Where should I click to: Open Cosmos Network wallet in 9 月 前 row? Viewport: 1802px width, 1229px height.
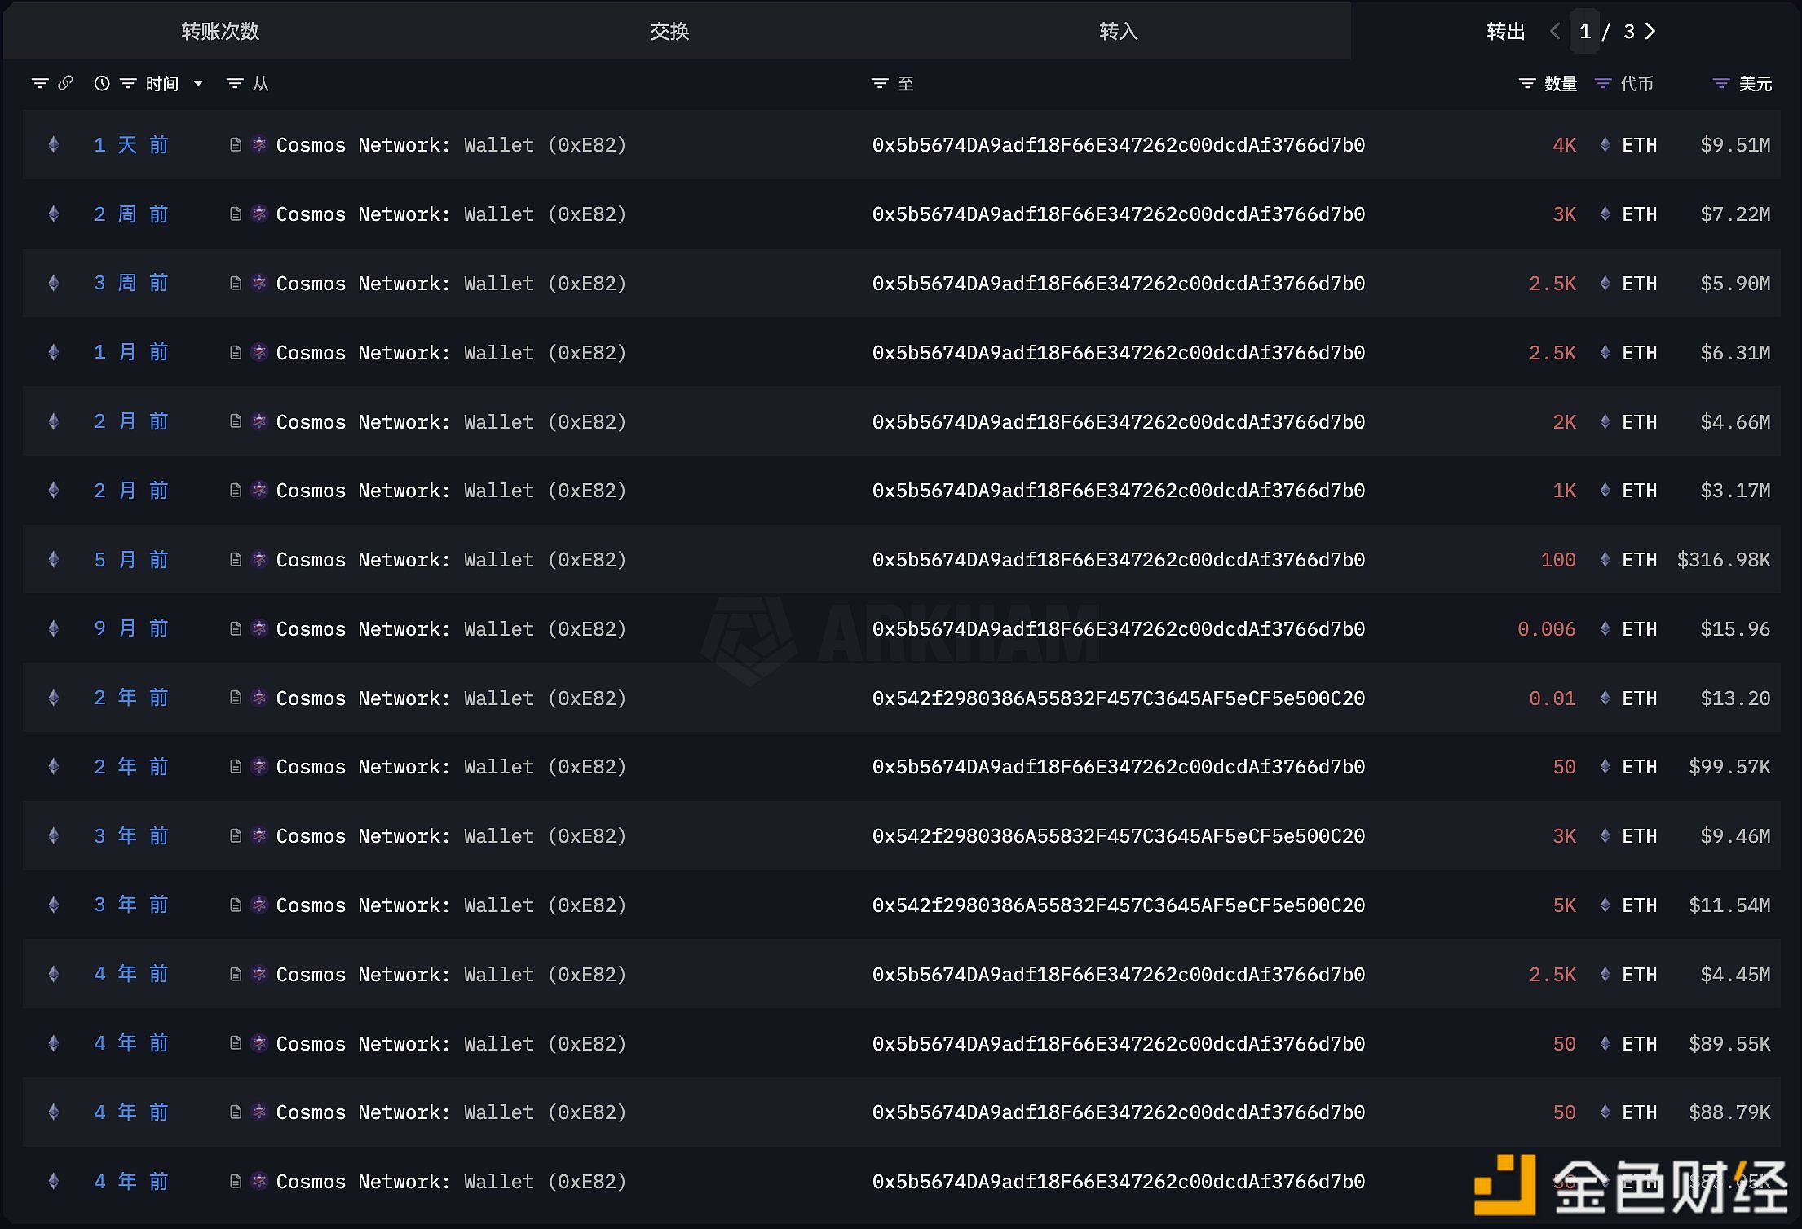click(451, 629)
